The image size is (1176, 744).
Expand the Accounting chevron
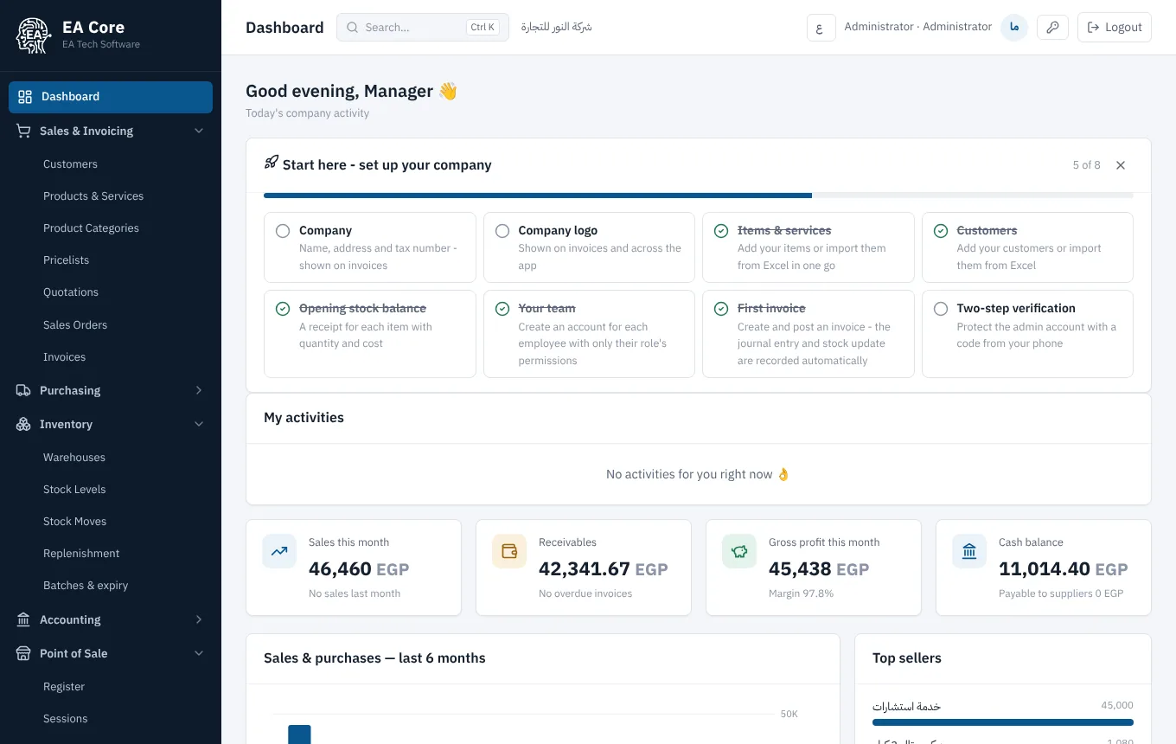click(x=199, y=620)
